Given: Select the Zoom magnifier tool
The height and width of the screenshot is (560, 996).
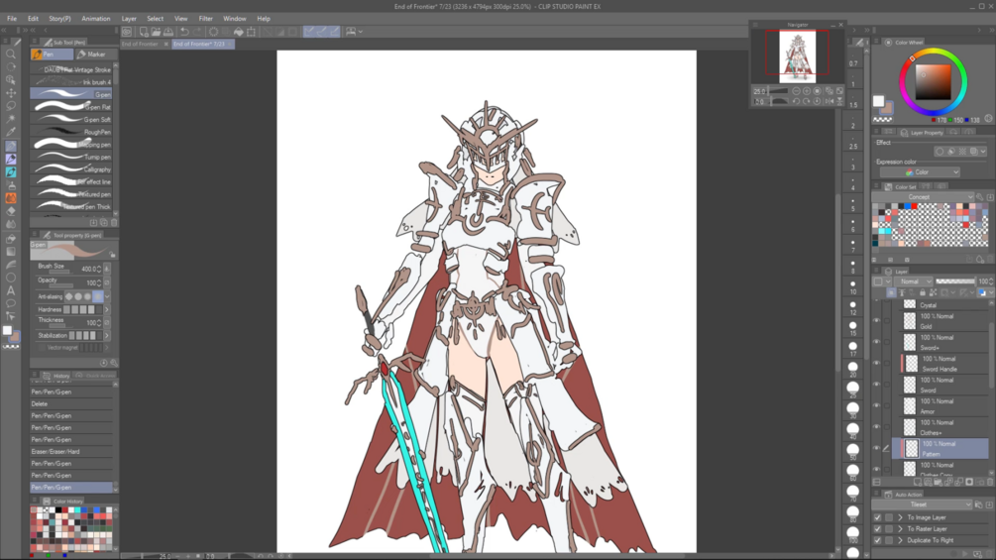Looking at the screenshot, I should (x=11, y=54).
